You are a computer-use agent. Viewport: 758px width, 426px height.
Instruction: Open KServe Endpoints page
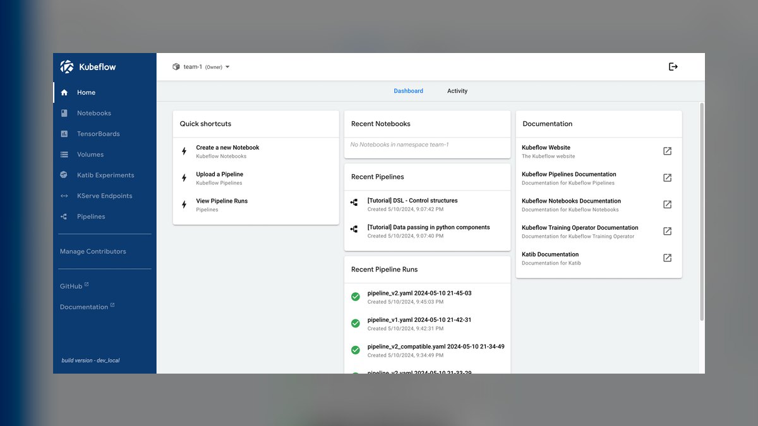click(x=105, y=196)
